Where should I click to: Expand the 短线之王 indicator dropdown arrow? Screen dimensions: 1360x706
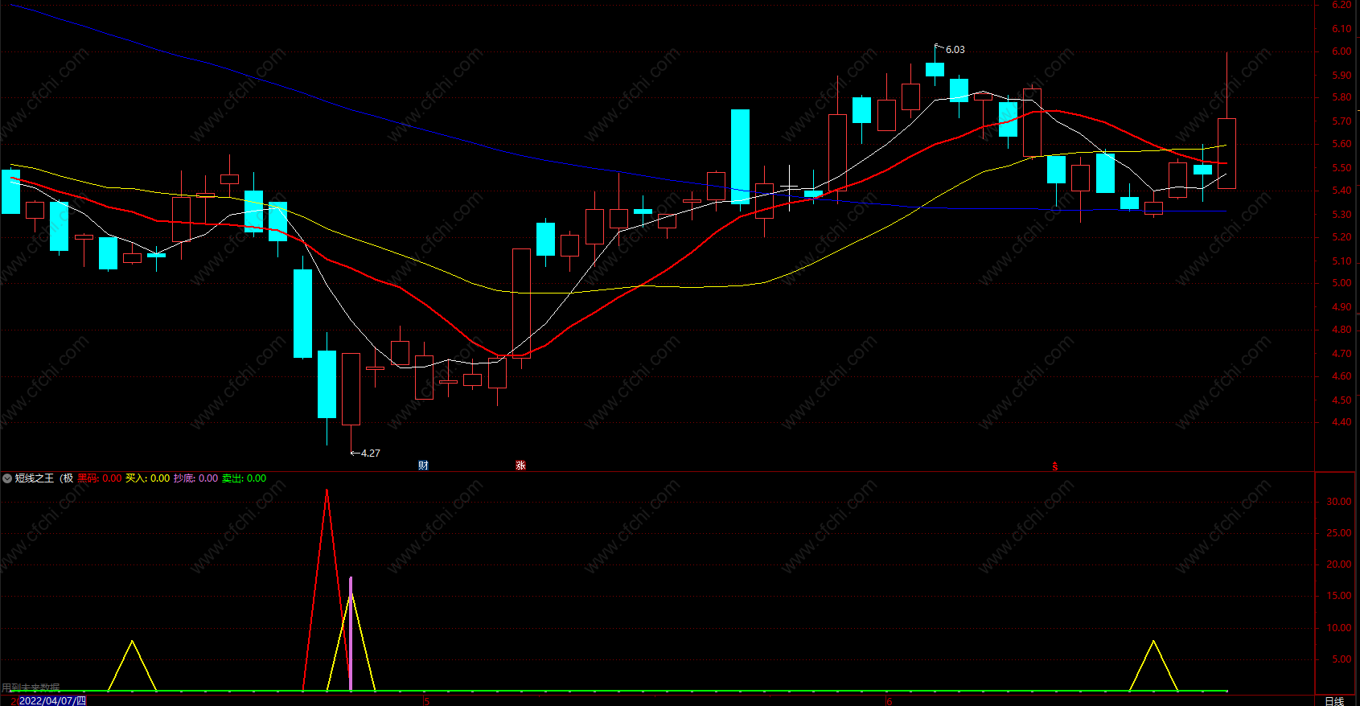click(x=7, y=478)
